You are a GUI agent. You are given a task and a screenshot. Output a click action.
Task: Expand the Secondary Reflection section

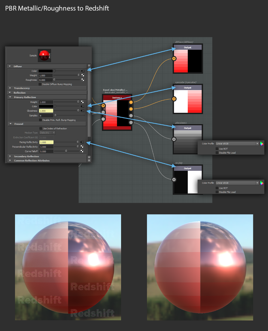10,156
